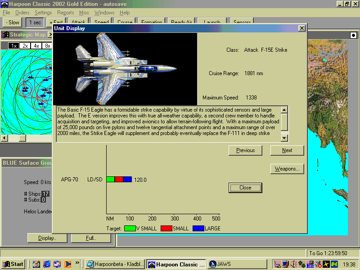Image resolution: width=360 pixels, height=270 pixels.
Task: Open the File menu
Action: click(6, 13)
